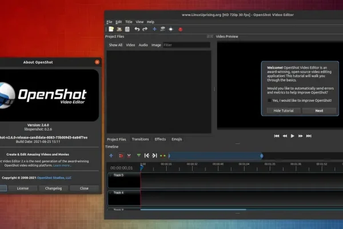
Task: Add a track using the timeline plus icon
Action: 111,156
